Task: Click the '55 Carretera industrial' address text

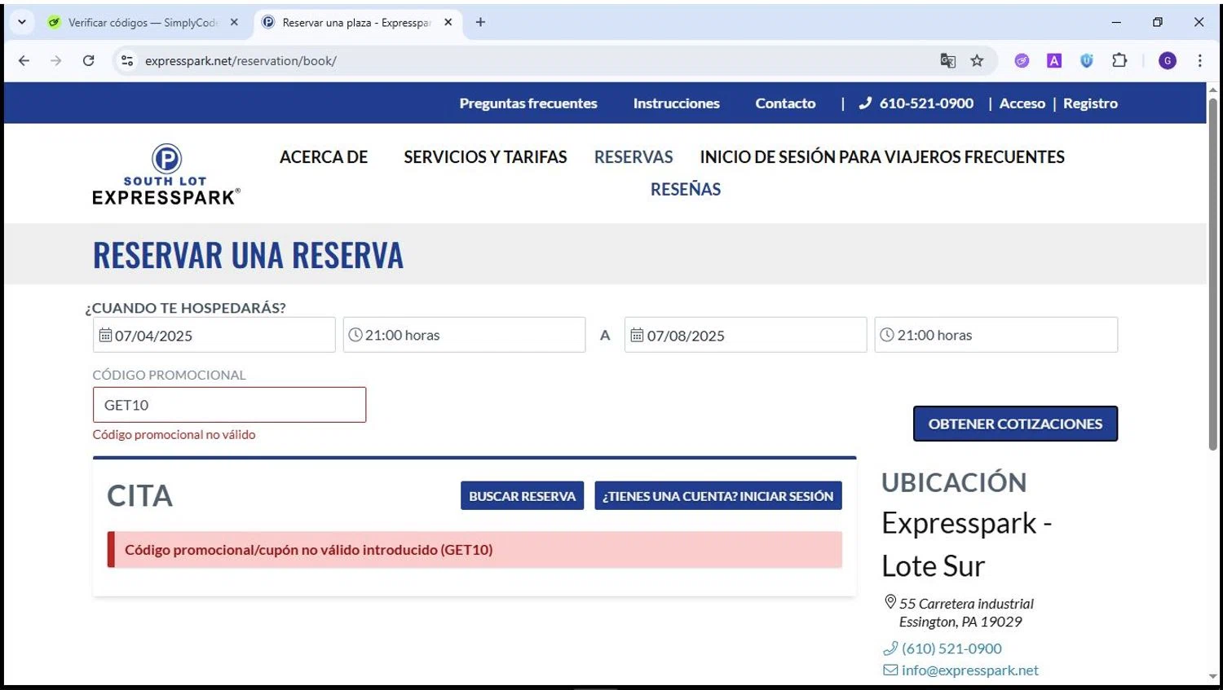Action: point(966,604)
